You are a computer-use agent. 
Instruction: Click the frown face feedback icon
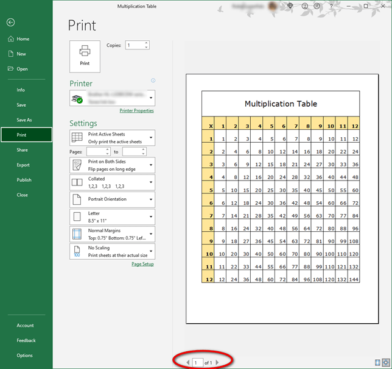click(x=318, y=5)
